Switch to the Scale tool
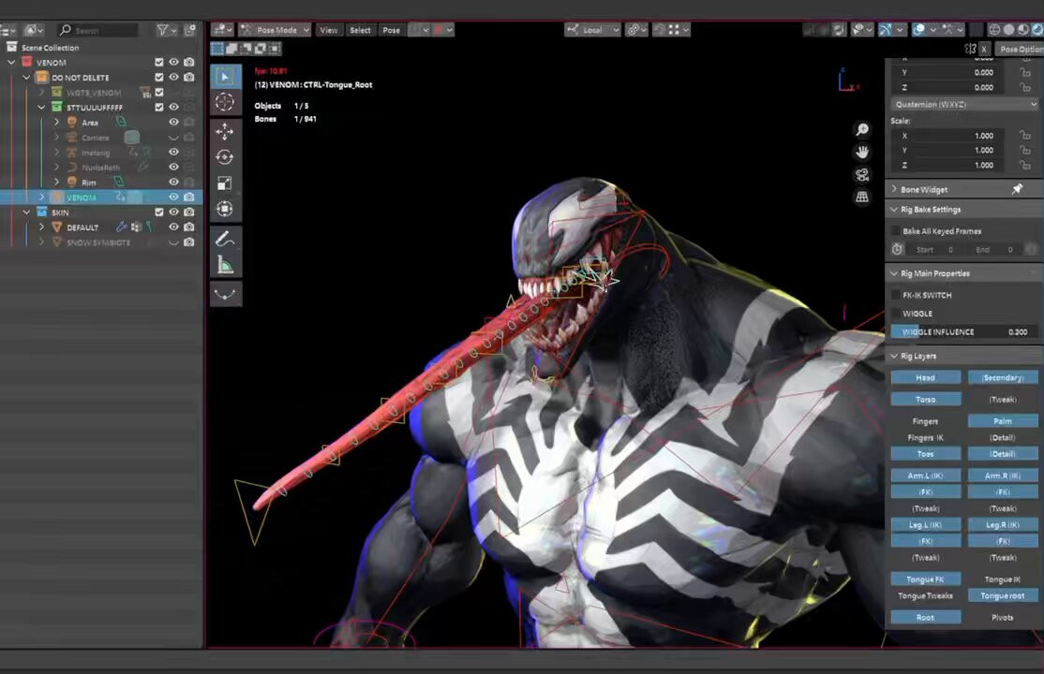 (x=225, y=183)
